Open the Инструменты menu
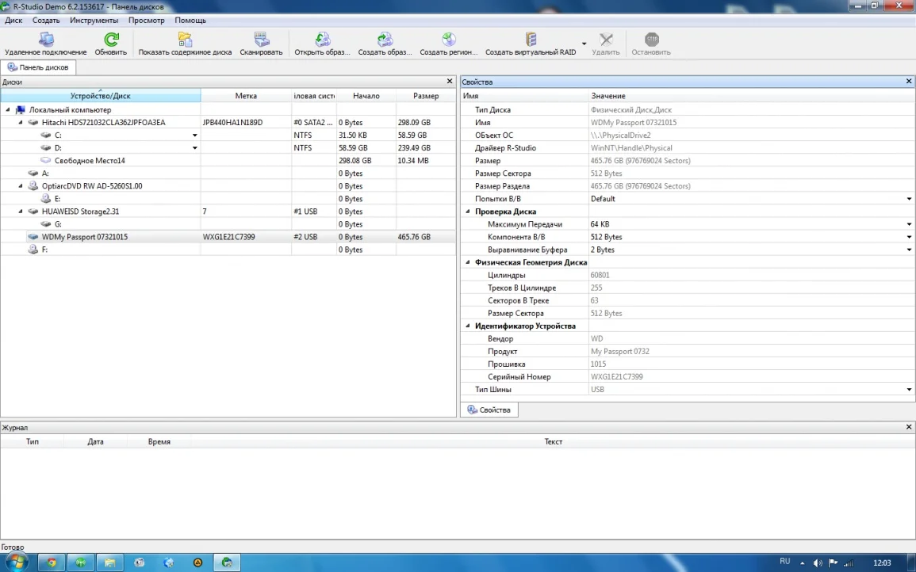 (94, 21)
